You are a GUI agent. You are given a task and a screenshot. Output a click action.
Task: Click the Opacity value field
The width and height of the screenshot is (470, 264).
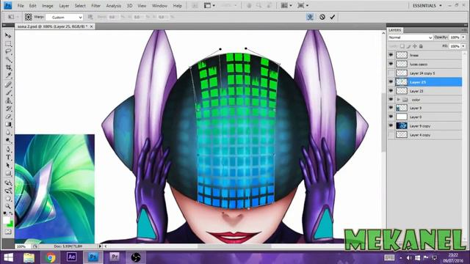455,37
